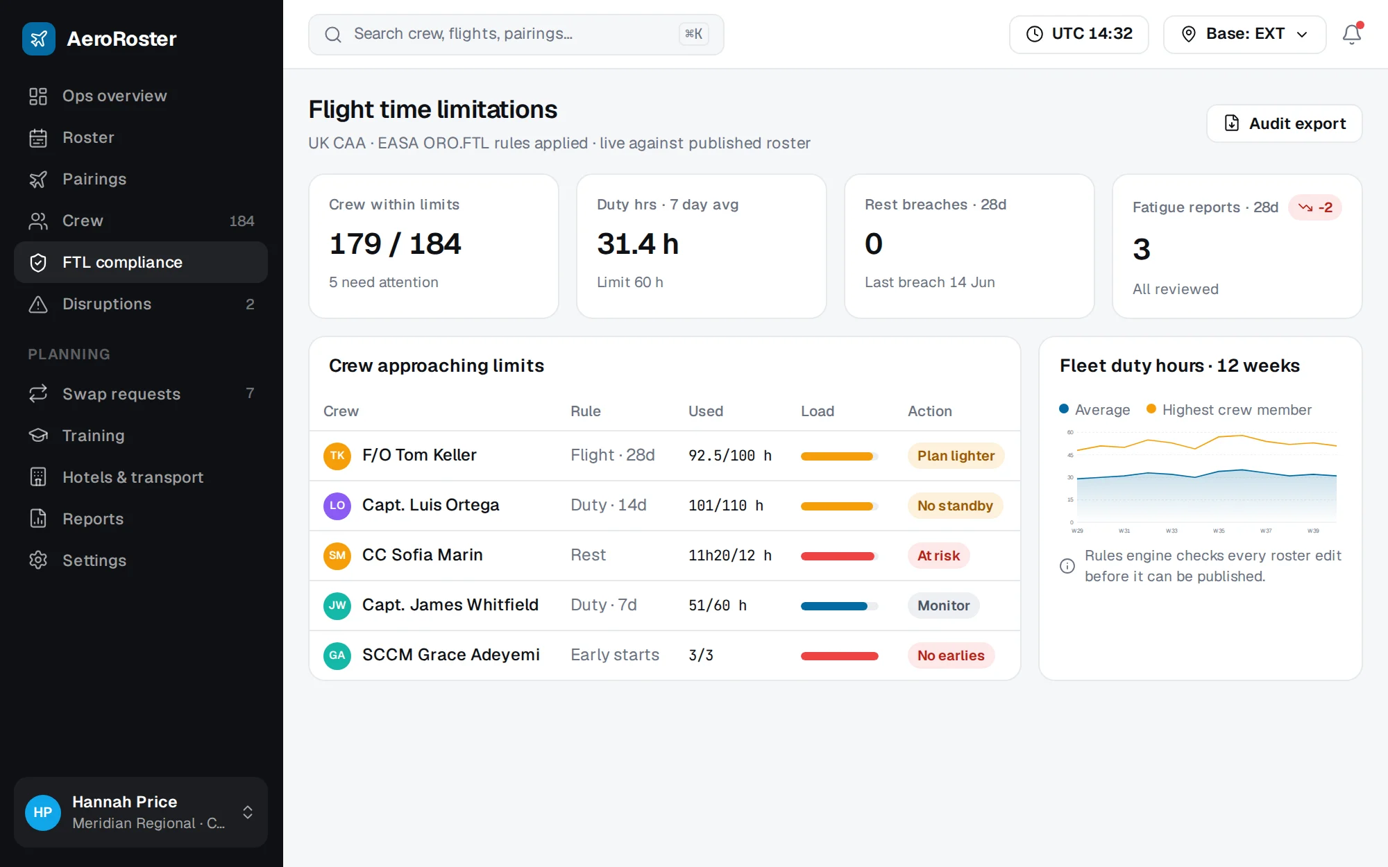Click the fatigue trend -2 badge

(1315, 207)
